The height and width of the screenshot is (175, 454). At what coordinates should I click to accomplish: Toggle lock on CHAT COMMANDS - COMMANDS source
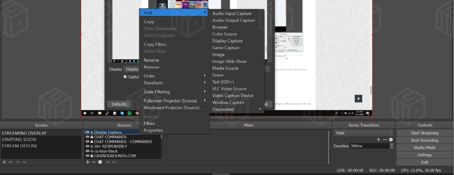coord(91,142)
